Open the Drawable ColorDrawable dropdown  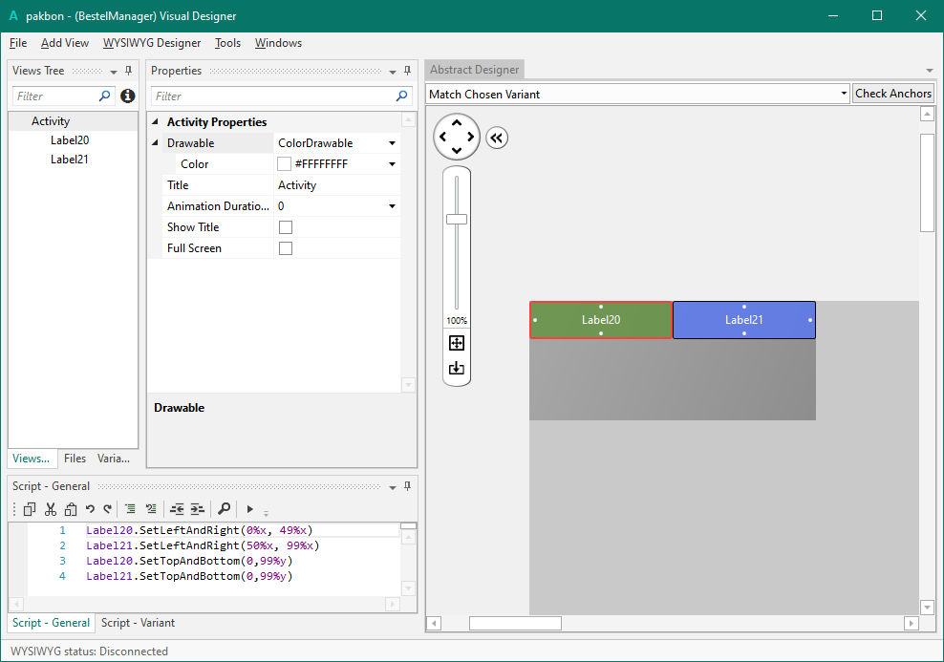[392, 143]
